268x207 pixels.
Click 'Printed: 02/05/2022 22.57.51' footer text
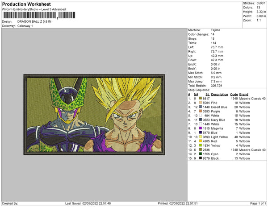point(178,203)
